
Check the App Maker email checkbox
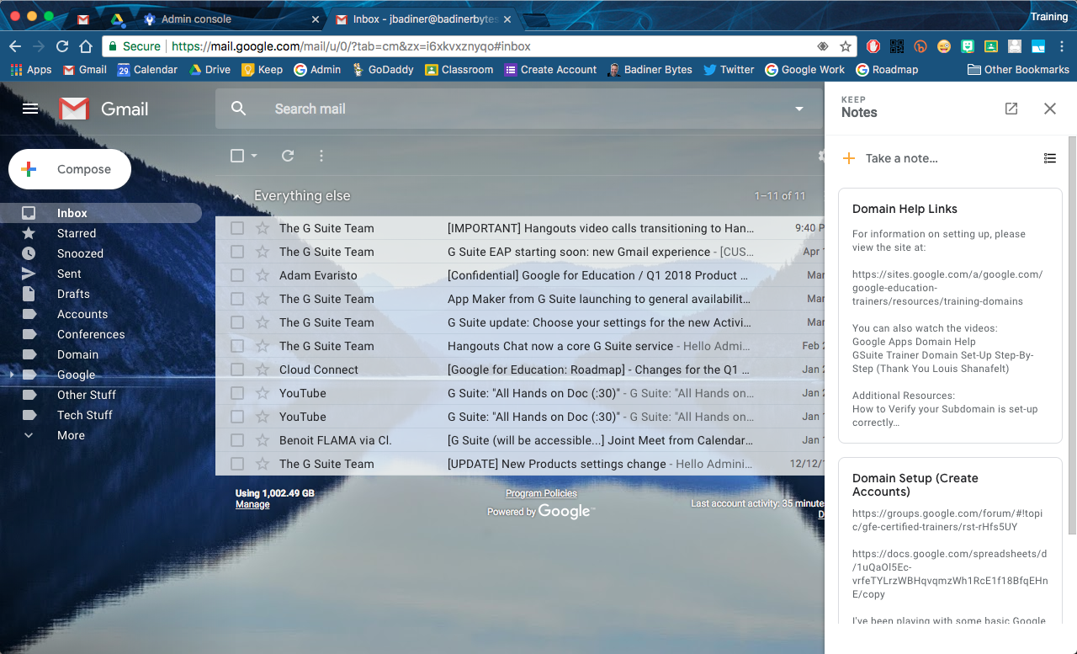coord(237,299)
